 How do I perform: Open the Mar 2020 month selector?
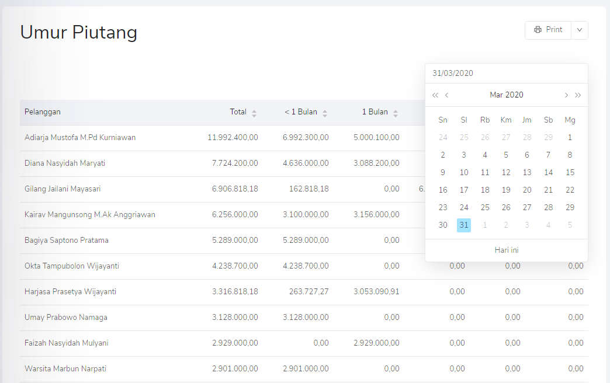tap(506, 95)
